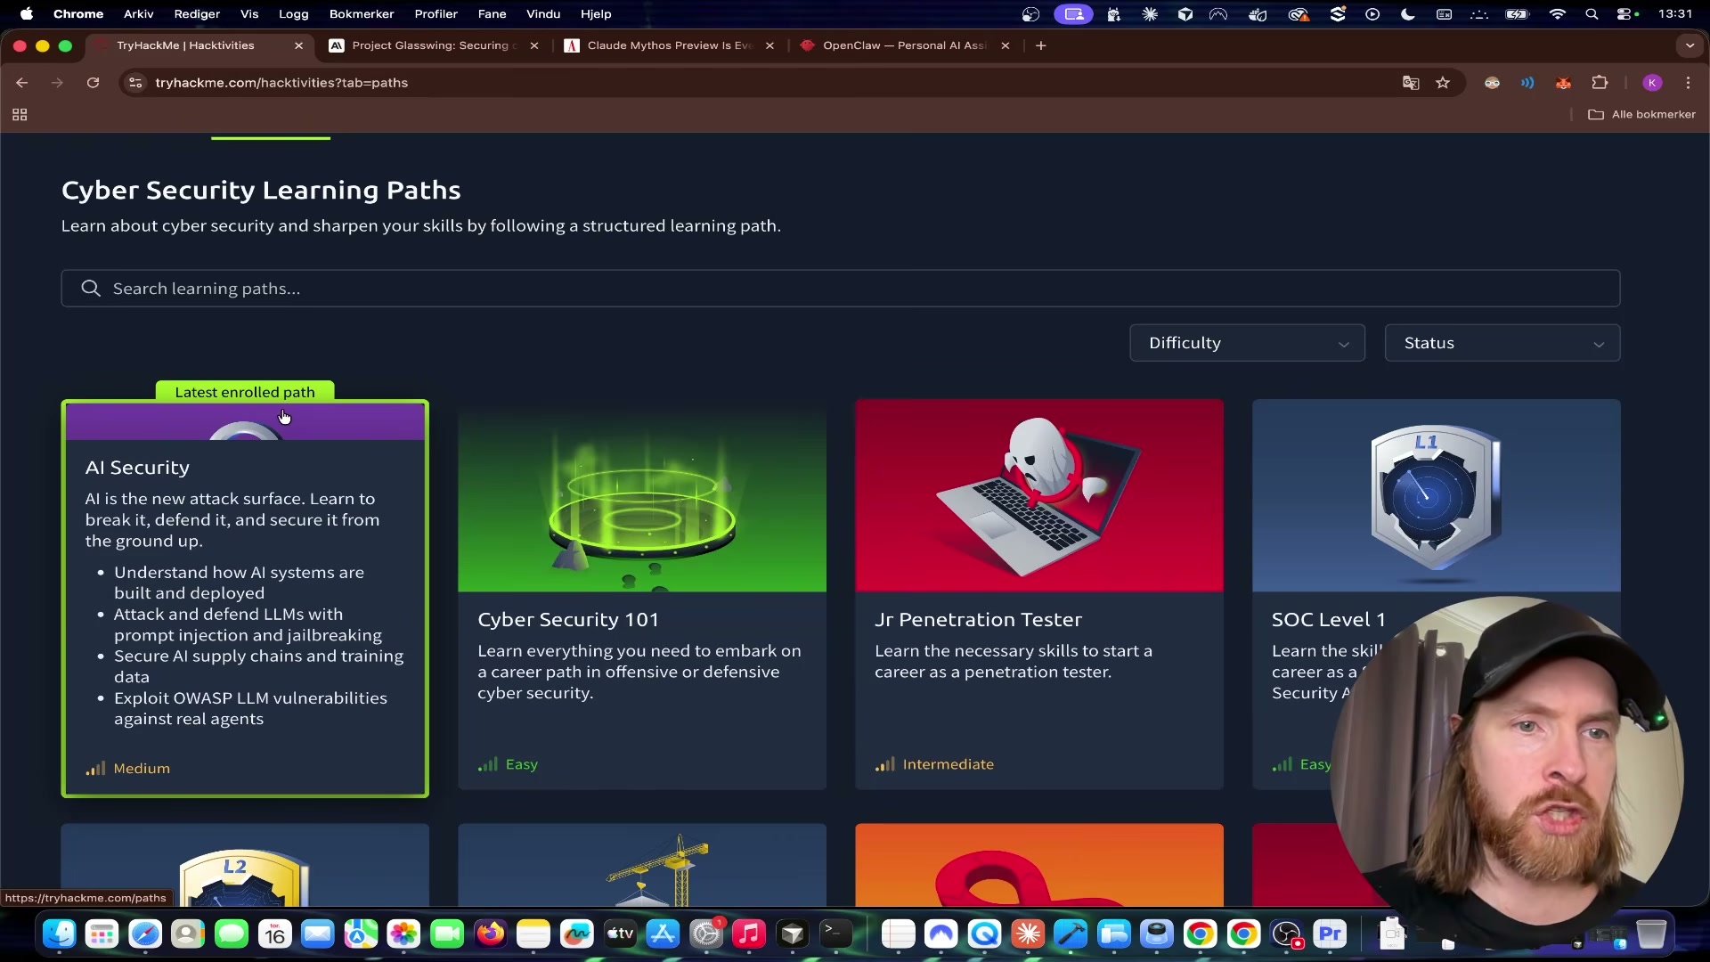Open the Bokmerker menu
Screen dimensions: 1710x962
point(362,13)
